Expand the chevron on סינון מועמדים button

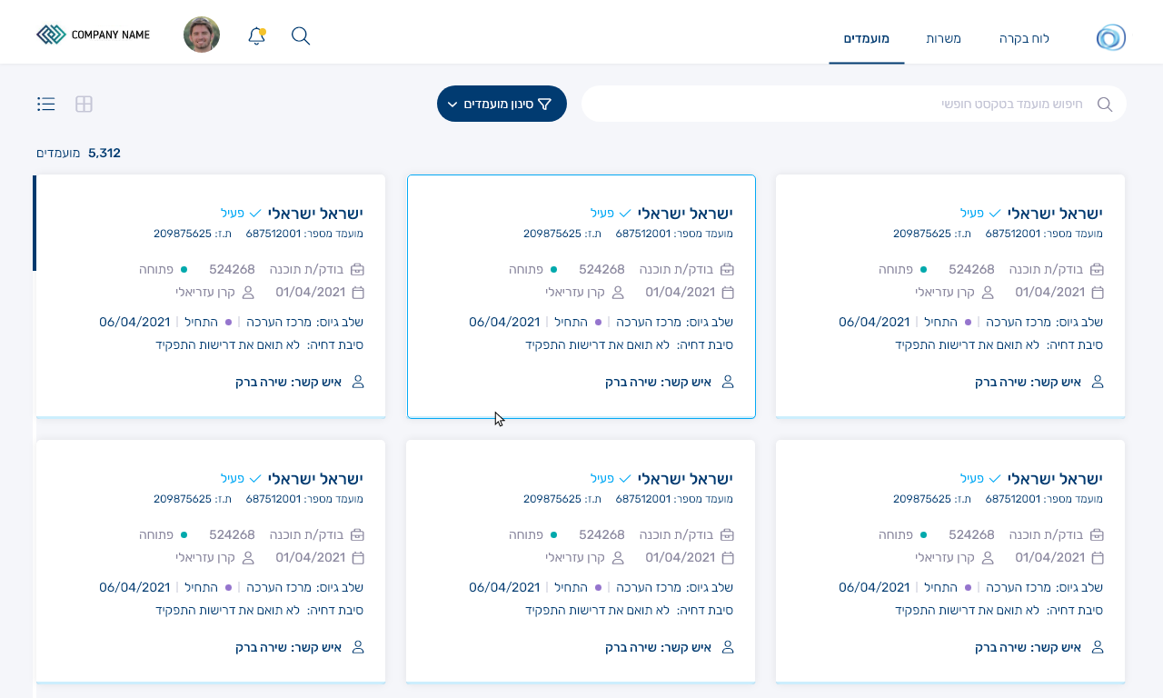tap(452, 105)
